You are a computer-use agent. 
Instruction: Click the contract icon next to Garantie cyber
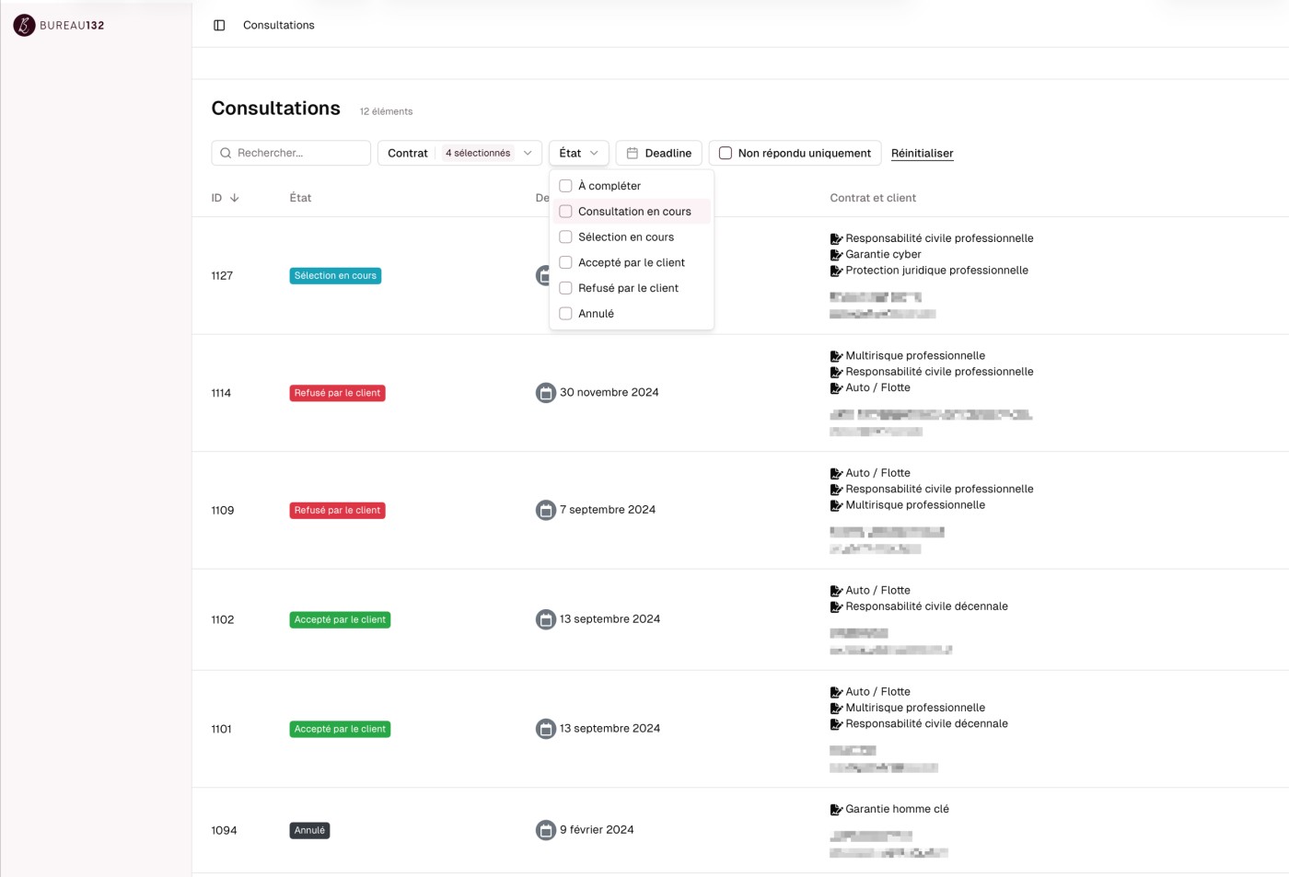click(836, 254)
